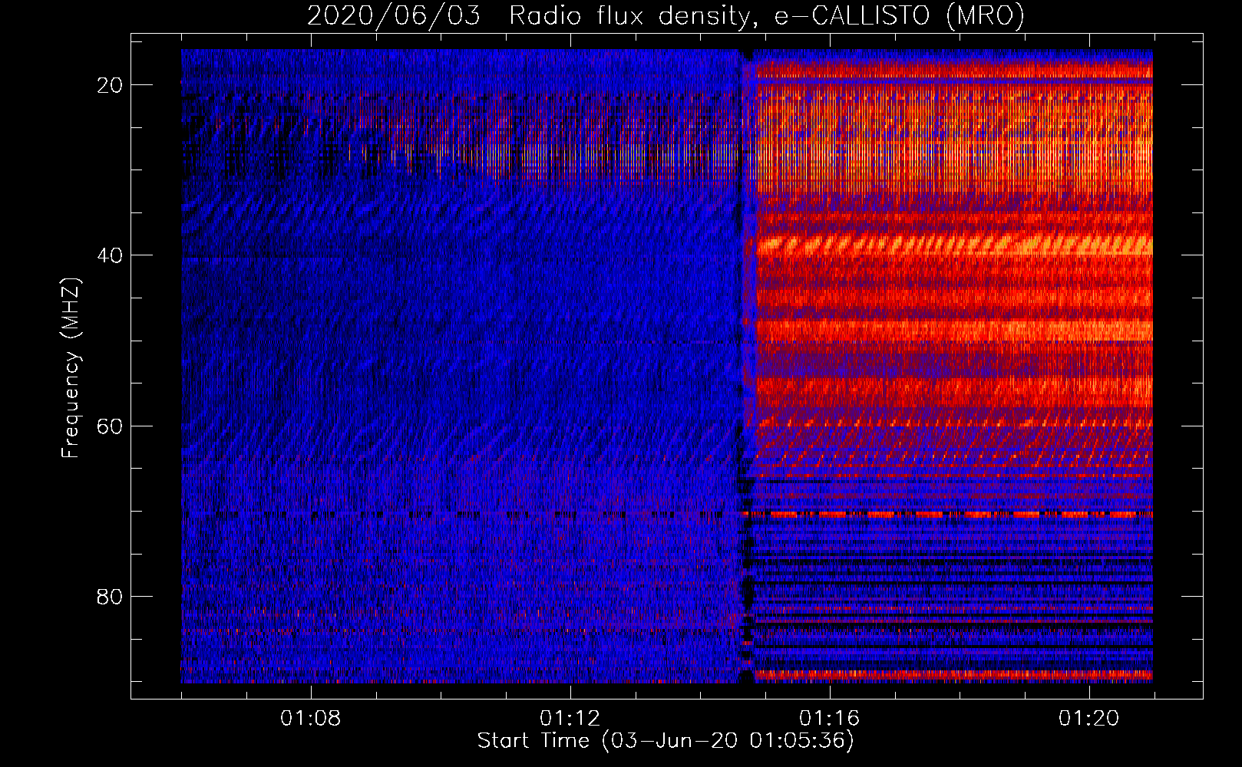Click the 60 MHz frequency tick label
Screen dimensions: 1242x767
tap(110, 426)
